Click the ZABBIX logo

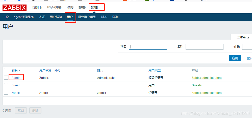[x=14, y=8]
